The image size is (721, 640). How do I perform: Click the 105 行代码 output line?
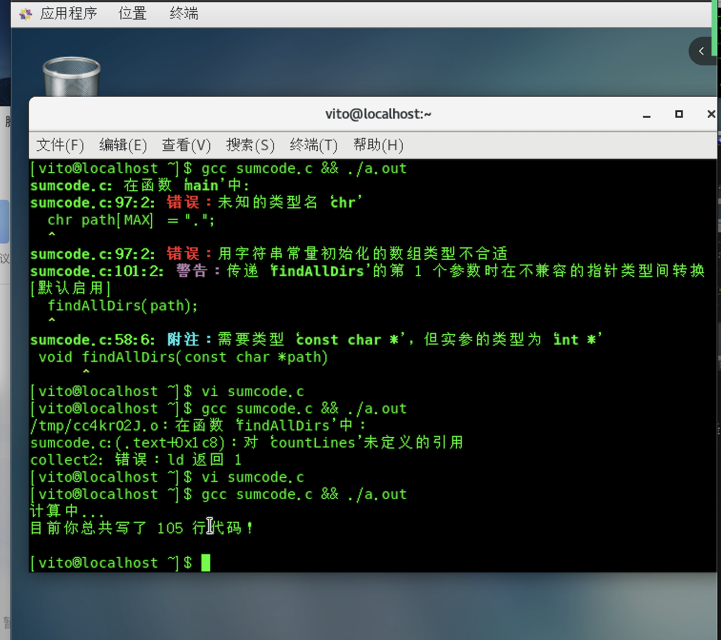point(142,528)
